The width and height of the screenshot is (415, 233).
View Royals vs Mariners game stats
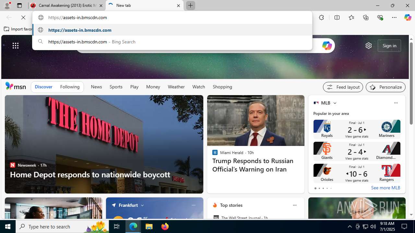click(x=357, y=129)
